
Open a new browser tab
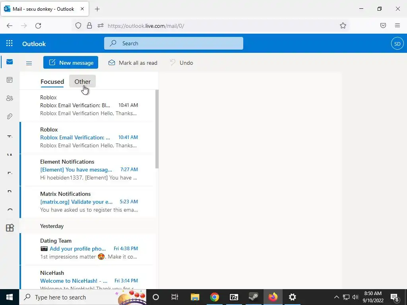pyautogui.click(x=97, y=9)
